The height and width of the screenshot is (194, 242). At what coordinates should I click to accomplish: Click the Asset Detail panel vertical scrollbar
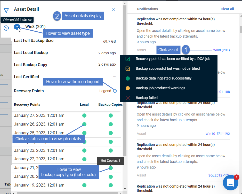[x=125, y=81]
